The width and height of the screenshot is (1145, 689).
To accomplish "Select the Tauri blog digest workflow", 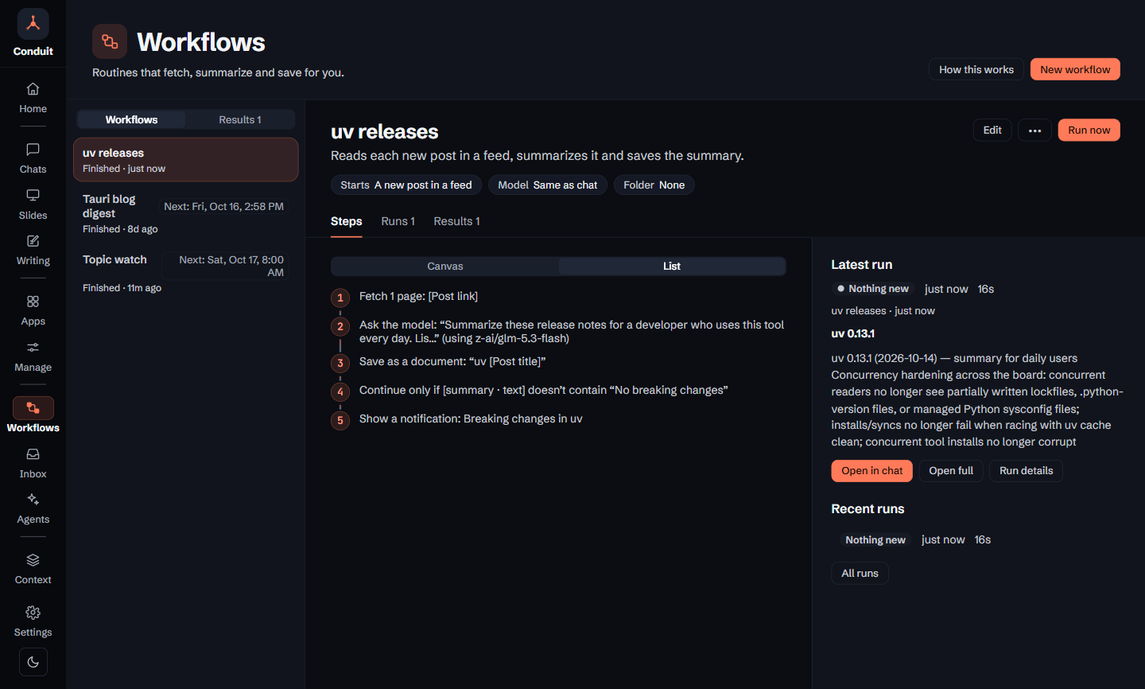I will [186, 213].
